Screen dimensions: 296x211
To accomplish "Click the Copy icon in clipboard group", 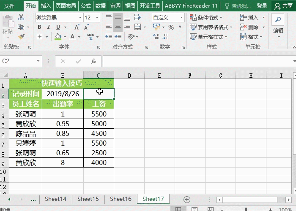I will coord(21,27).
